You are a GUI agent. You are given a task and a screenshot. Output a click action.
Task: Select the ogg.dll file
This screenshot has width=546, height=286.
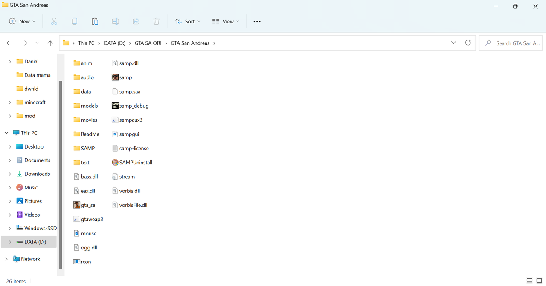pyautogui.click(x=85, y=247)
